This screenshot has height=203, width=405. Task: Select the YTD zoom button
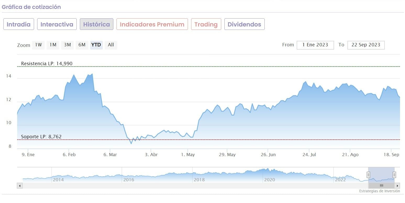(96, 45)
